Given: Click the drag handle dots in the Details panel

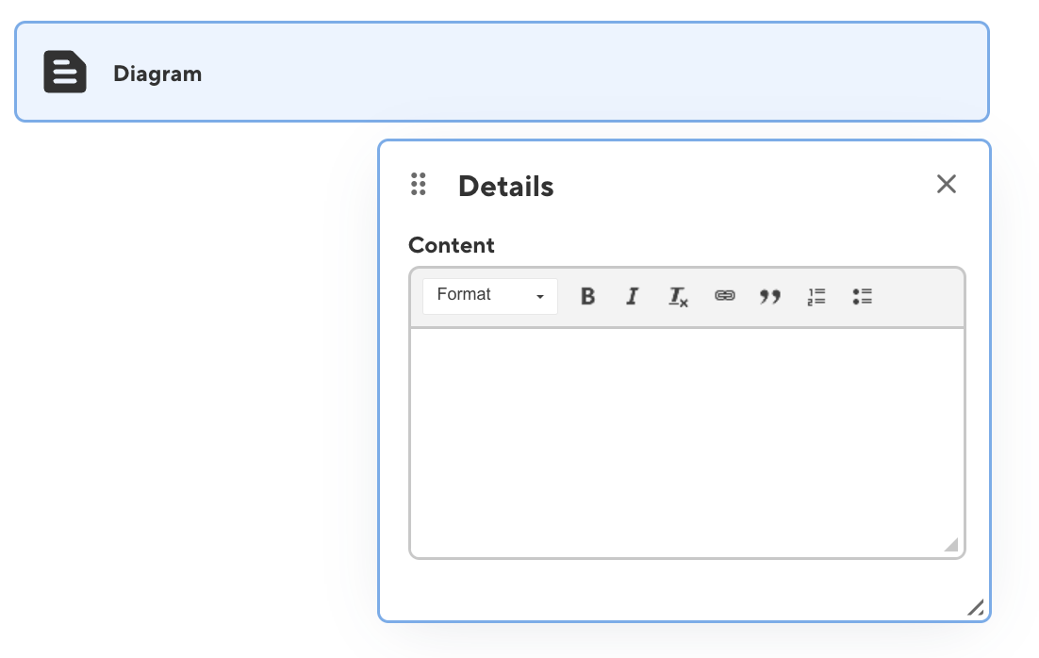Looking at the screenshot, I should coord(419,184).
